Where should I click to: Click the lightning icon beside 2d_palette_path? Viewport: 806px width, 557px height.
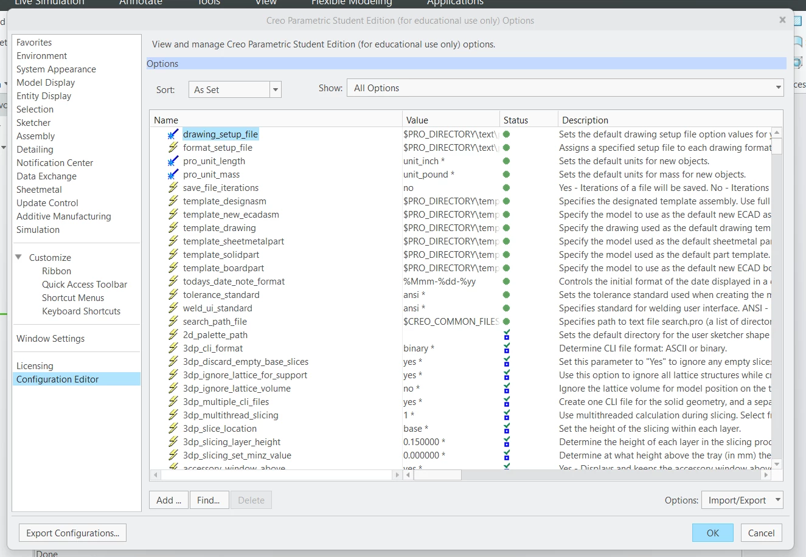coord(173,335)
